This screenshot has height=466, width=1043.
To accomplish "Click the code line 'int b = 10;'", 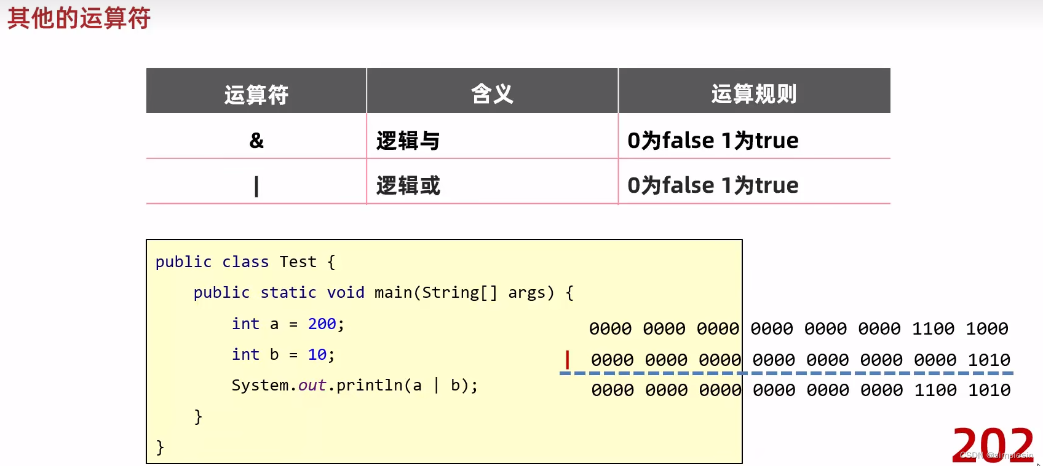I will coord(283,354).
